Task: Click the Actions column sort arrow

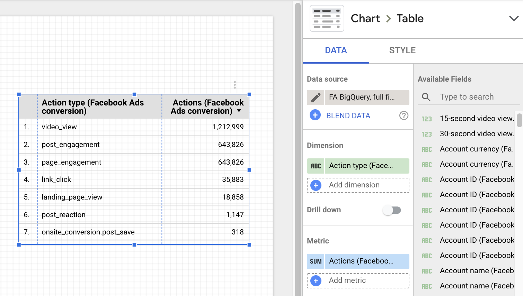Action: point(239,111)
